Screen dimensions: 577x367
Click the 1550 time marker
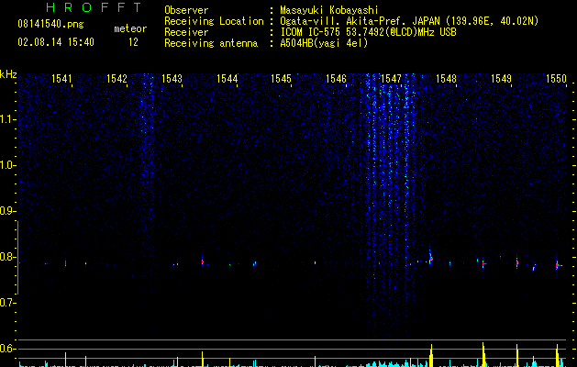click(556, 78)
